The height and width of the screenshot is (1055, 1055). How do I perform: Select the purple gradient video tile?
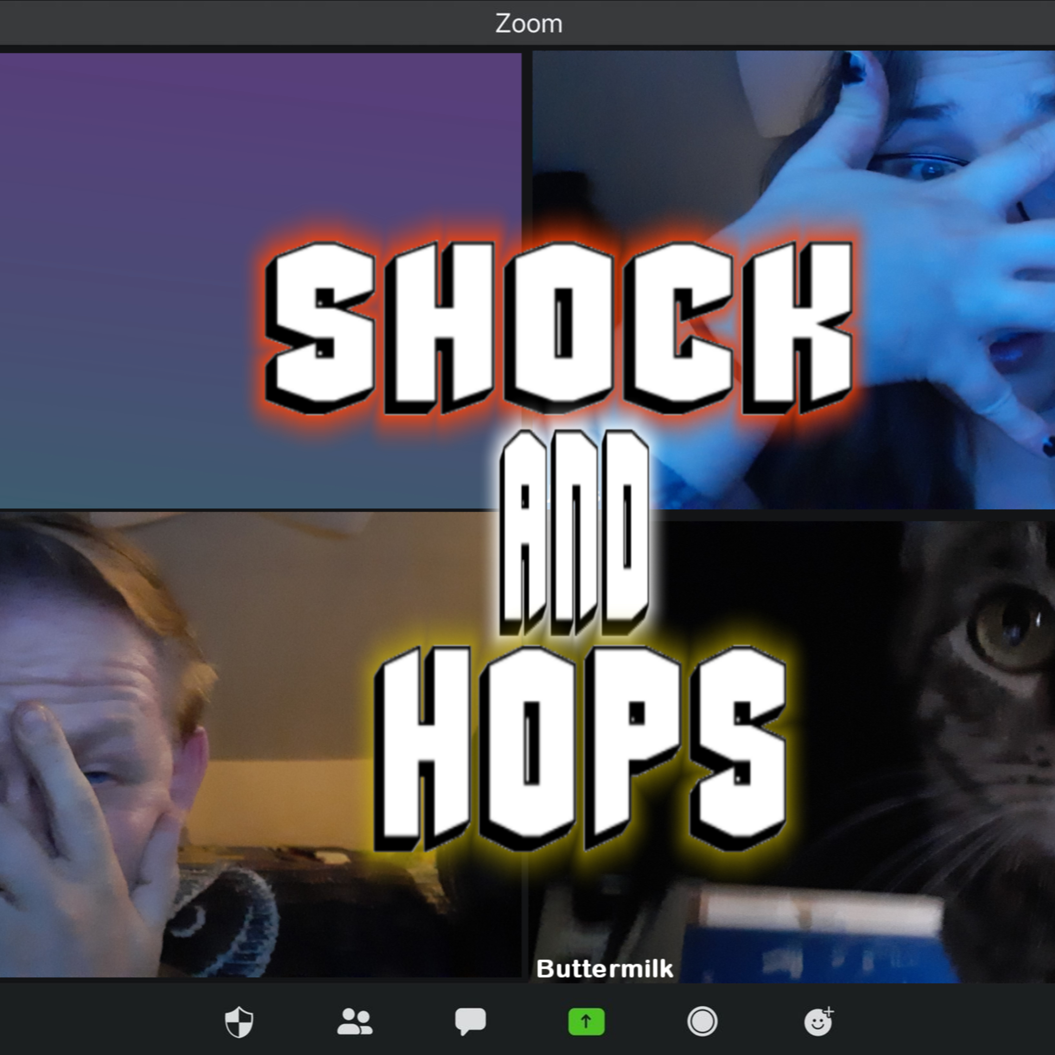[x=261, y=281]
